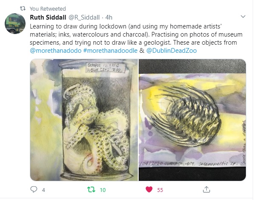Viewport: 265px width, 200px height.
Task: Open the @R_Siddall handle link
Action: point(84,17)
